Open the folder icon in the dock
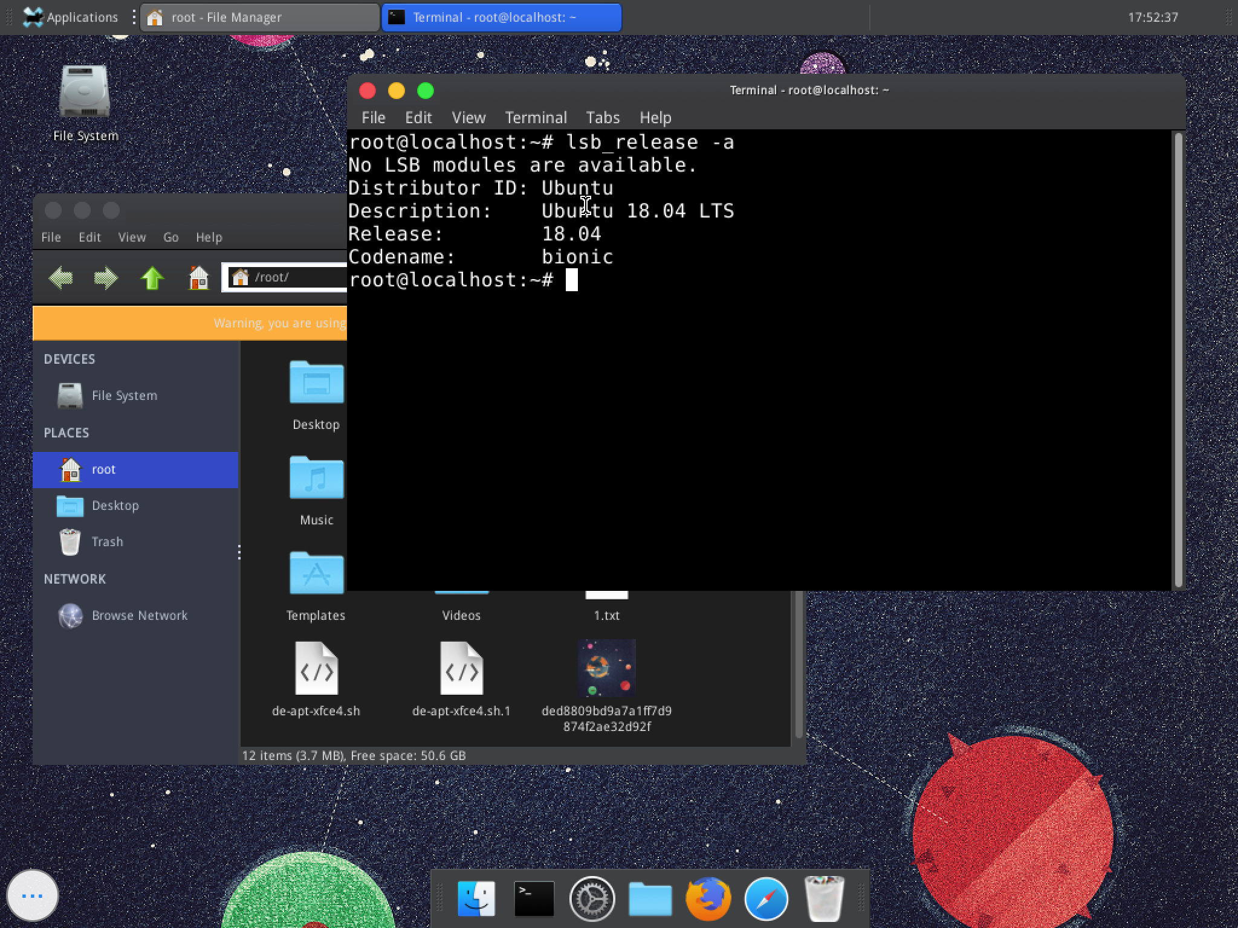 tap(650, 899)
